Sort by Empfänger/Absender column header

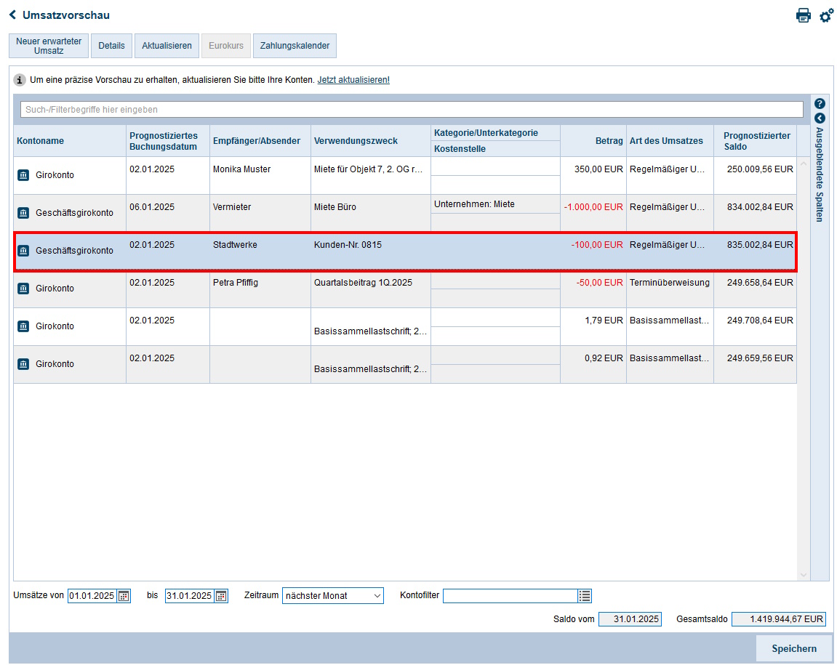click(260, 141)
